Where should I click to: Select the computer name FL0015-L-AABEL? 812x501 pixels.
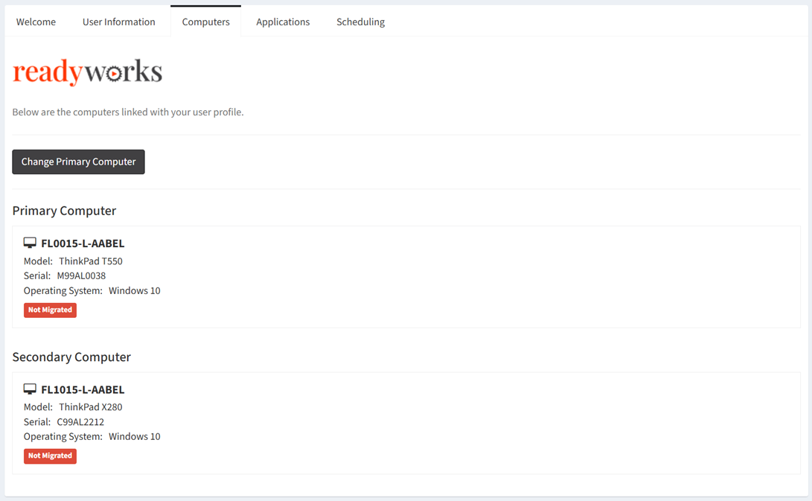(x=83, y=243)
